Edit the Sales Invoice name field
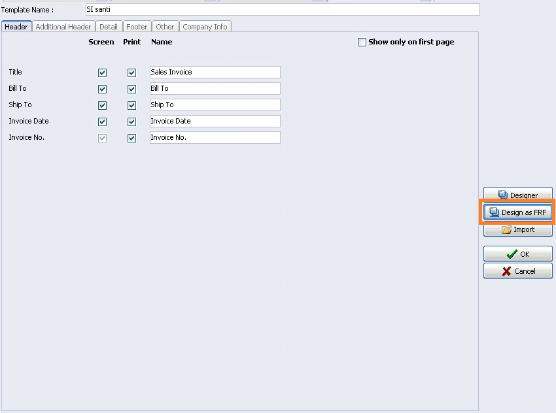556x413 pixels. tap(215, 73)
